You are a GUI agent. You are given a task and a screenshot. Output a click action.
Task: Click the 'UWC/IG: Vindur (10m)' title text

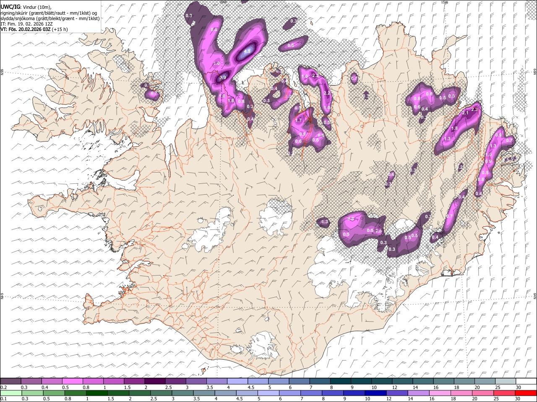[26, 7]
